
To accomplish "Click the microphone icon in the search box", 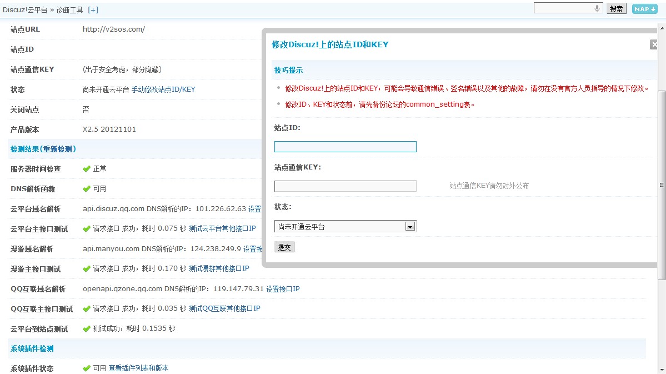I will pos(597,8).
